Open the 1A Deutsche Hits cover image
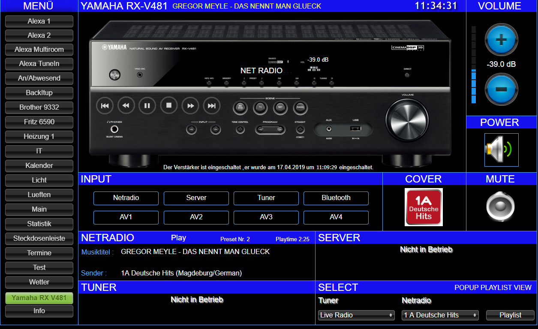 click(424, 207)
